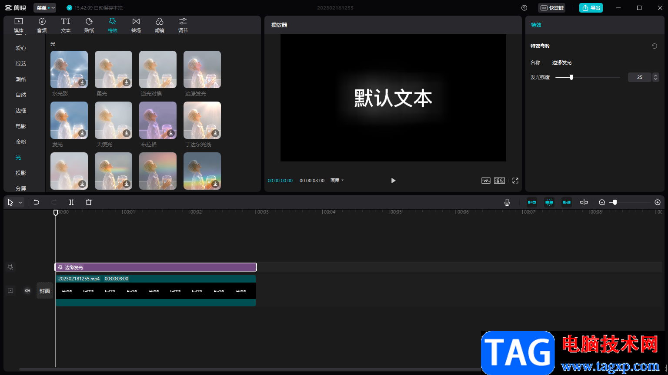Switch to the 贴纸 stickers tab
This screenshot has height=375, width=668.
tap(89, 25)
